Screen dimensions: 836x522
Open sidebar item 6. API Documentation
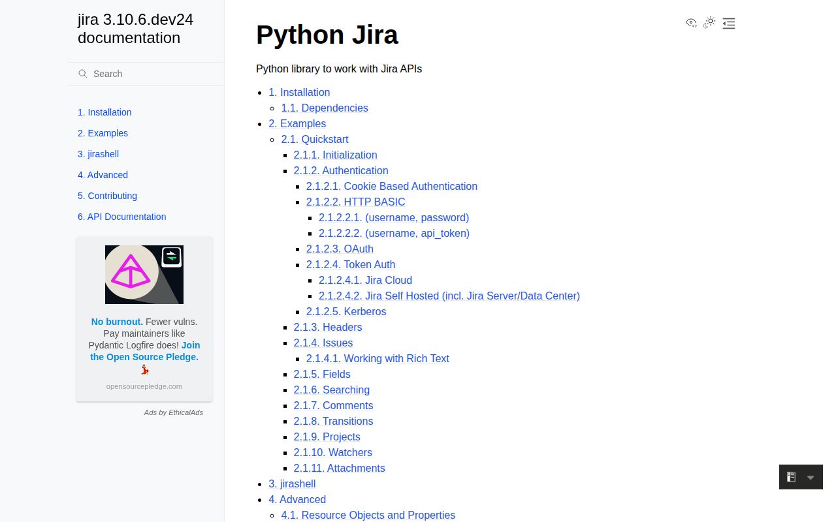coord(121,217)
